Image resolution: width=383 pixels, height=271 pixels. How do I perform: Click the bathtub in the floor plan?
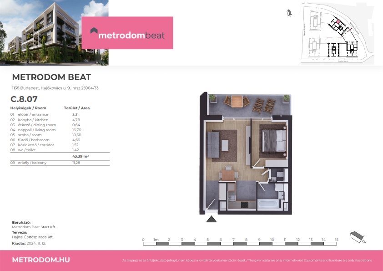point(268,204)
